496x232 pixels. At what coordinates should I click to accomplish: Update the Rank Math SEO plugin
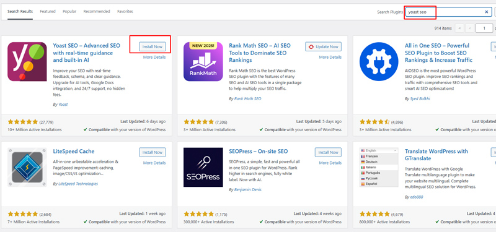(x=324, y=47)
